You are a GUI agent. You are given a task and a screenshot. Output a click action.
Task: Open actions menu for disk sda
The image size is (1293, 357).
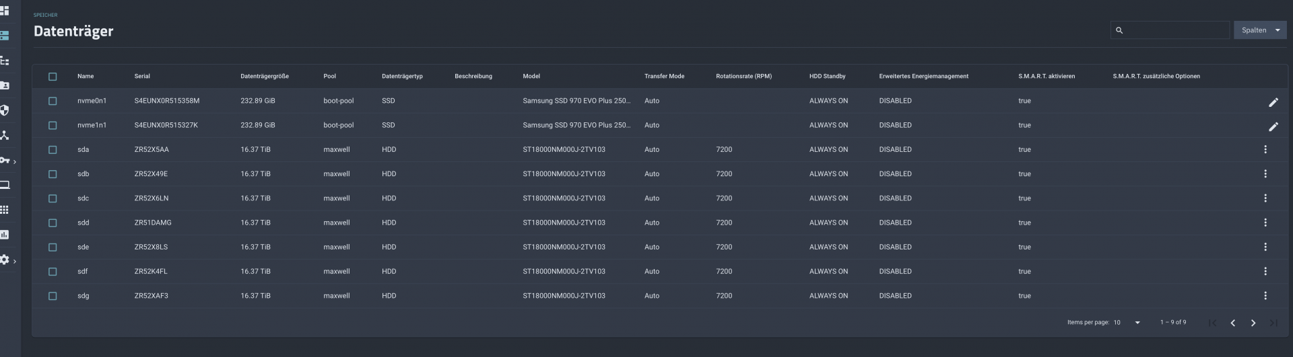pos(1265,149)
